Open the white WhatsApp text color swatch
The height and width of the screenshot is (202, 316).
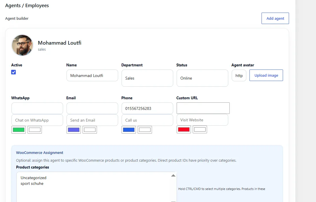(x=35, y=130)
